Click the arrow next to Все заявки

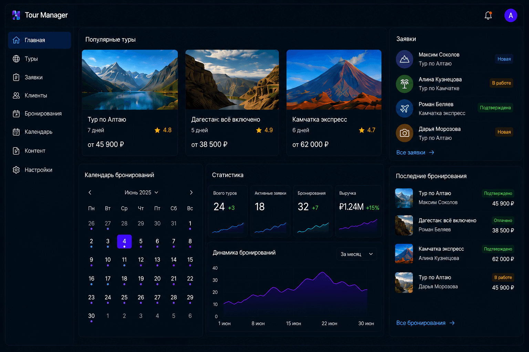pyautogui.click(x=432, y=153)
